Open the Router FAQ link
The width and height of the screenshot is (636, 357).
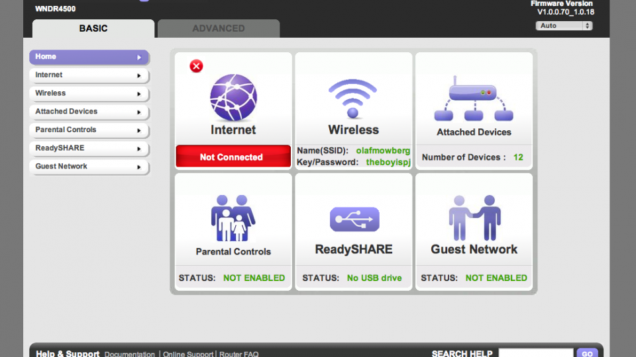pyautogui.click(x=239, y=354)
